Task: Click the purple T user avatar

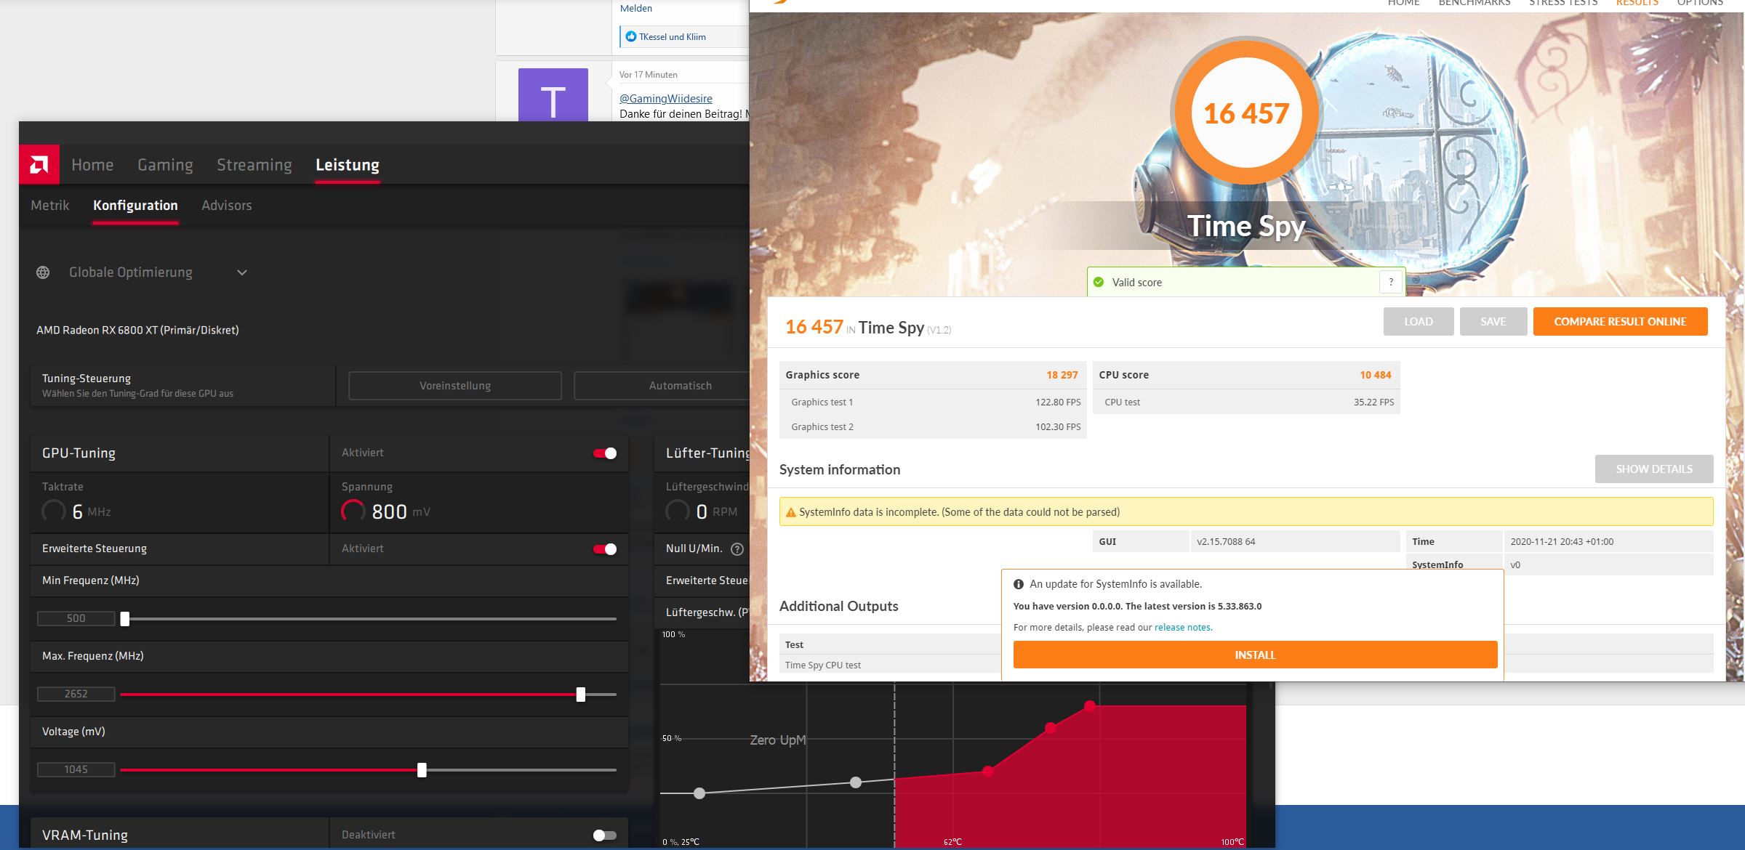Action: pos(553,96)
